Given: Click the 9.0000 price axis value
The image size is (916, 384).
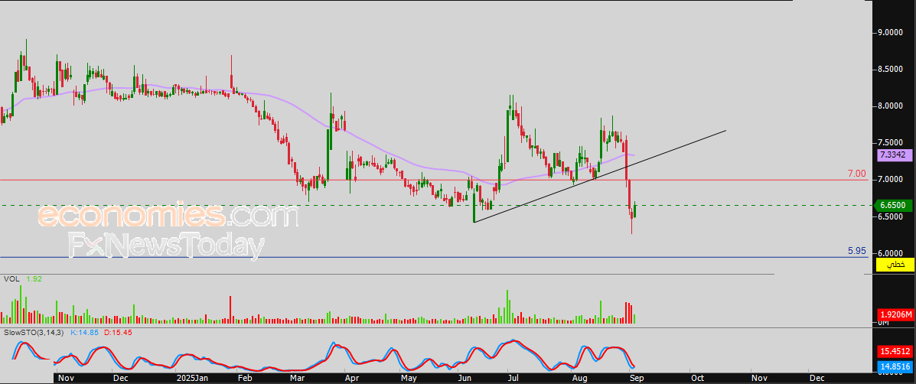Looking at the screenshot, I should (x=892, y=33).
